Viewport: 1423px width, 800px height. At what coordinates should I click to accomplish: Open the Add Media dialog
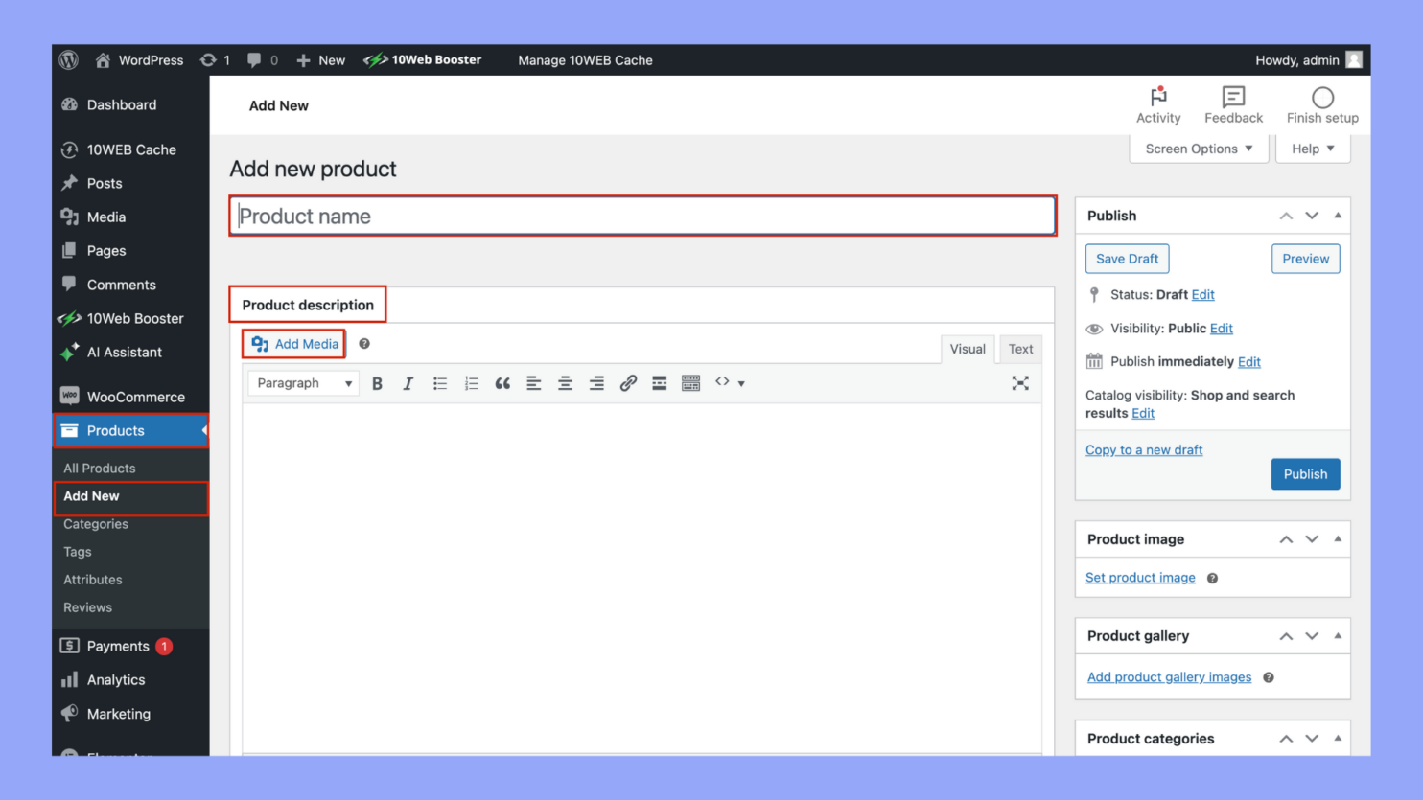pos(293,343)
